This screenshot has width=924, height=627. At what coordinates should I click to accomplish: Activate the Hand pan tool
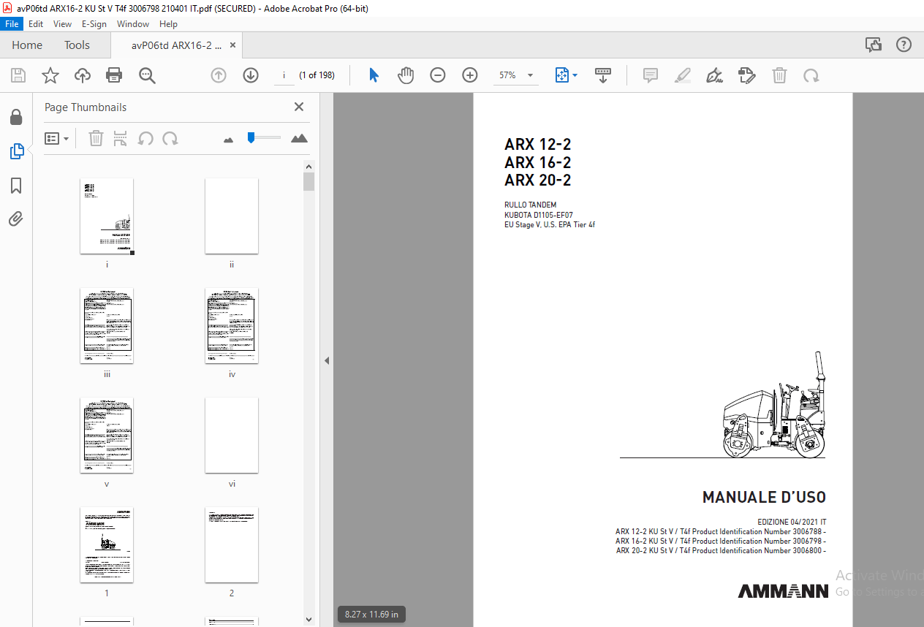click(x=406, y=75)
